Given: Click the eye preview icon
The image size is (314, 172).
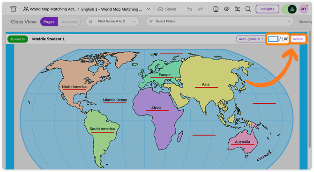Looking at the screenshot, I should (x=226, y=9).
